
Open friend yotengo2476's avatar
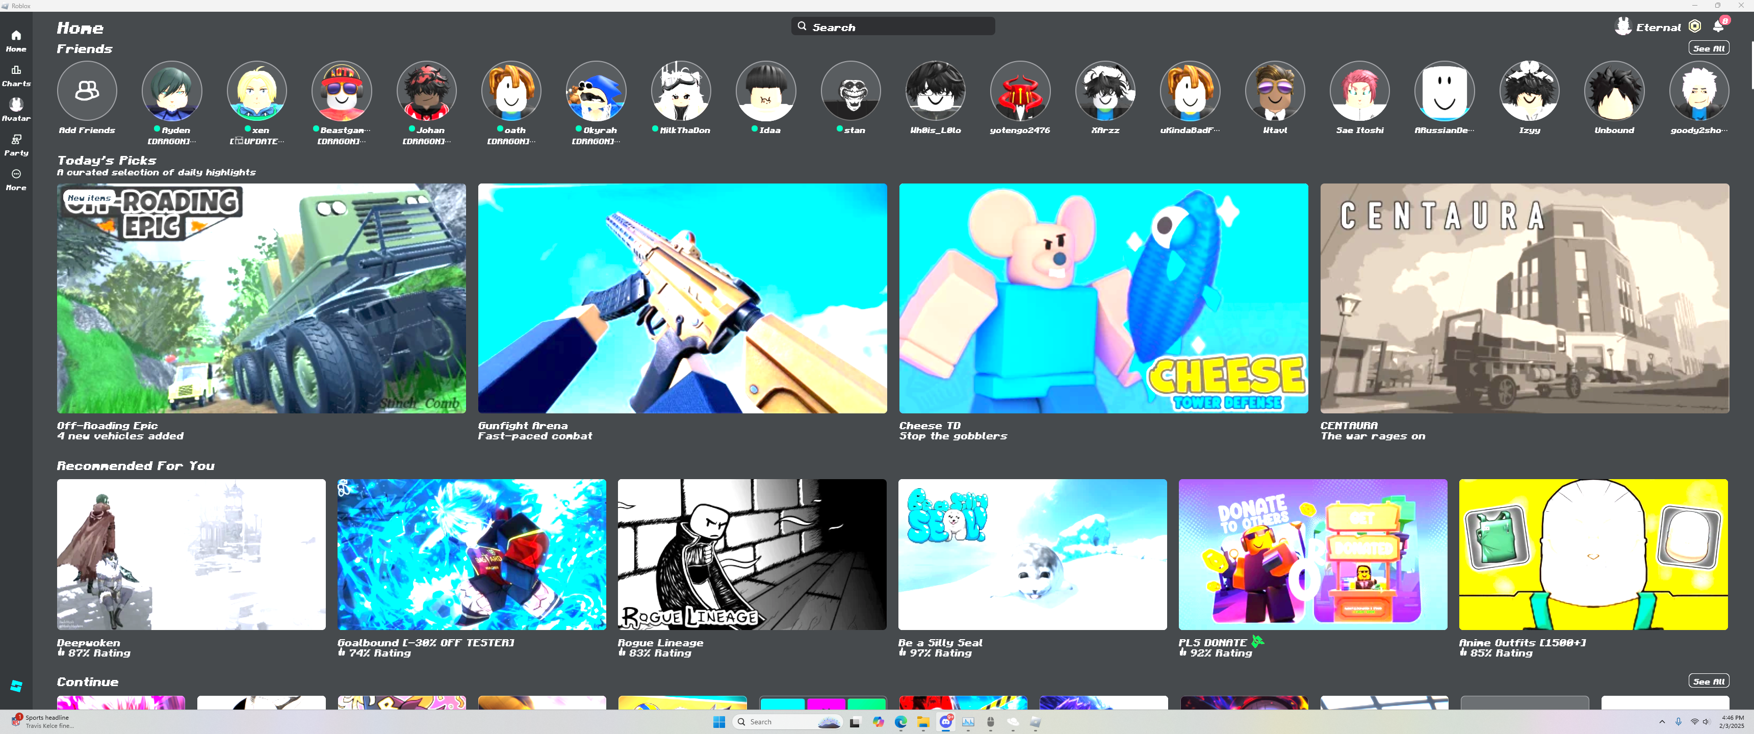[1020, 91]
